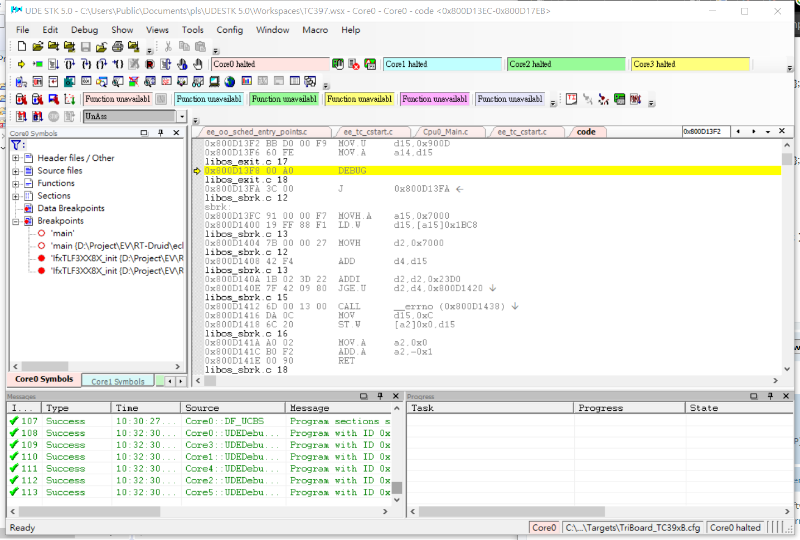Open the UnAss combo box dropdown arrow
This screenshot has height=540, width=800.
182,116
